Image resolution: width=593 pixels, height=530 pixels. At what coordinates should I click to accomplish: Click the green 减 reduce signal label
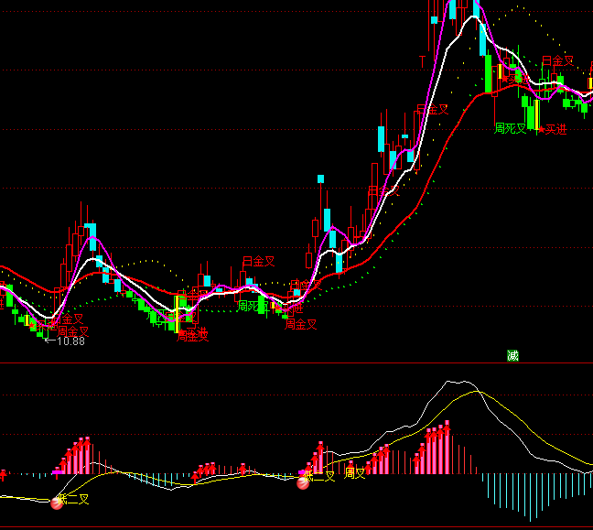[512, 355]
